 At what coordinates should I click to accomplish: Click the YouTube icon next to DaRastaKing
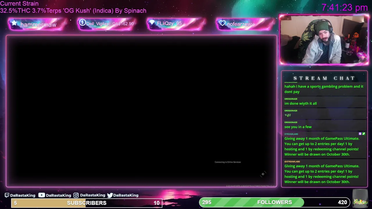coord(42,195)
